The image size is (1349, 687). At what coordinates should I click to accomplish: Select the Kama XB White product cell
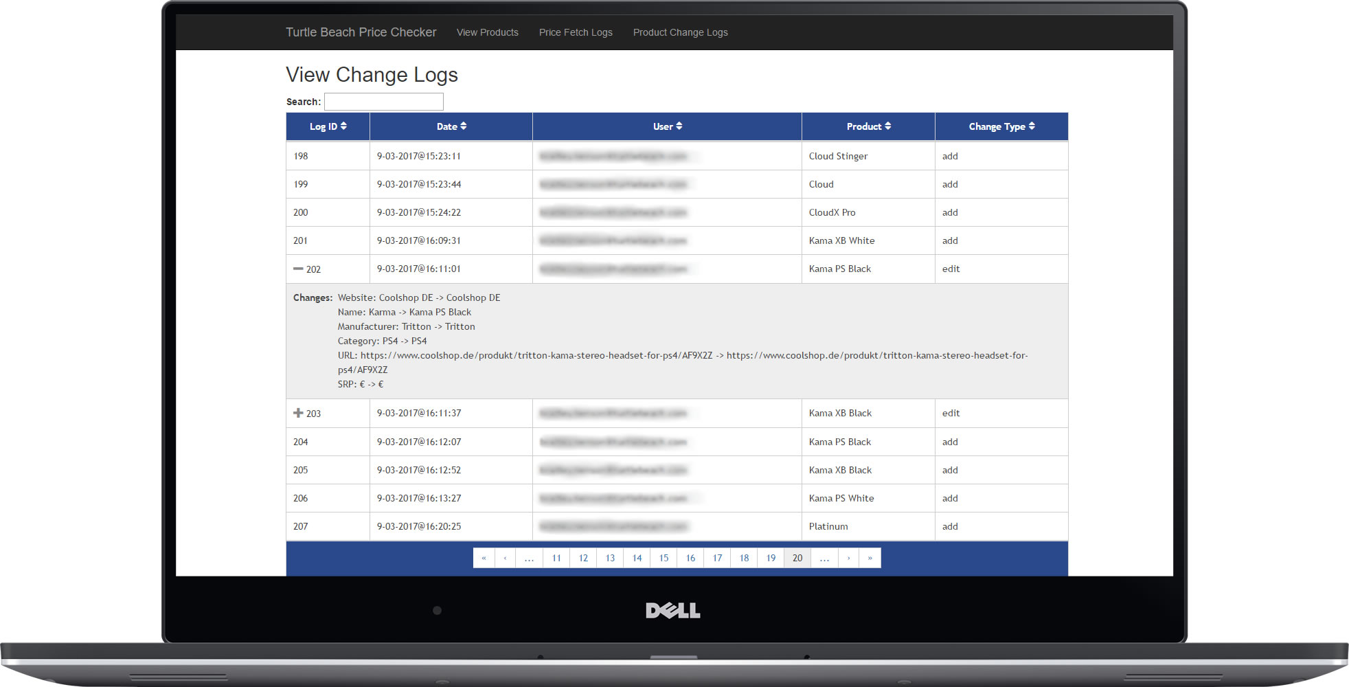pyautogui.click(x=868, y=240)
